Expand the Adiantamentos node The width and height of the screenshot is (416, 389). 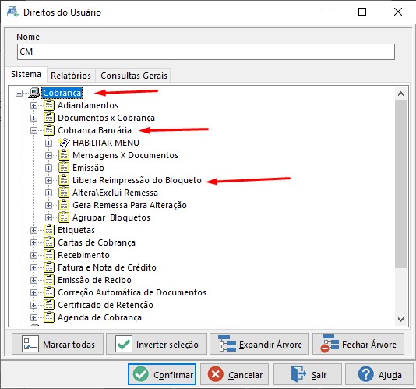(33, 106)
